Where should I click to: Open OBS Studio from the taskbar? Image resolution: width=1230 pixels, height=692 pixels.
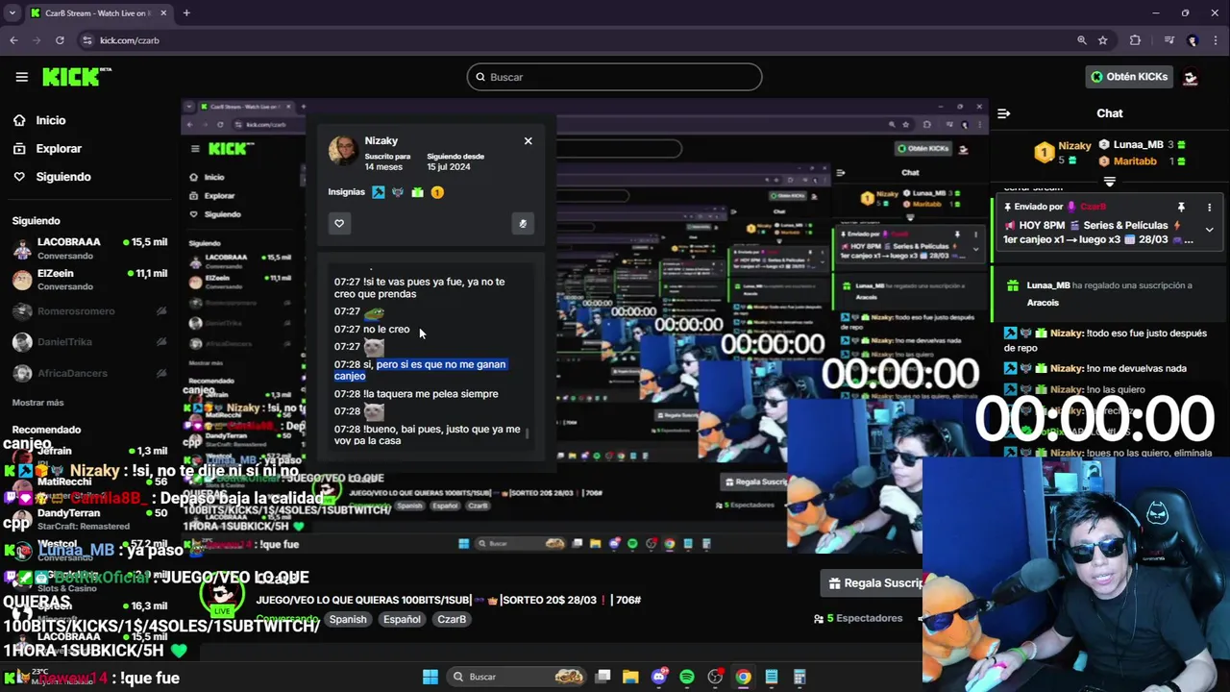tap(715, 677)
